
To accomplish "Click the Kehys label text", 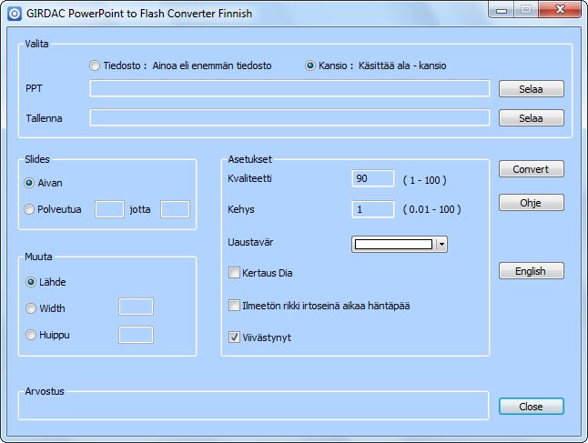I will coord(241,209).
